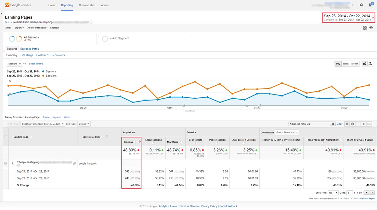The width and height of the screenshot is (377, 210).
Task: Click the Shortcut button
Action: click(55, 28)
